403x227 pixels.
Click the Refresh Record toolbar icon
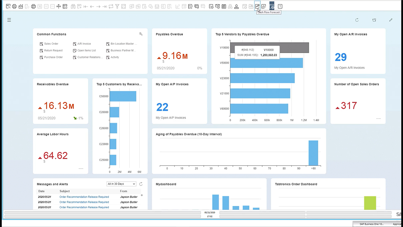click(111, 6)
